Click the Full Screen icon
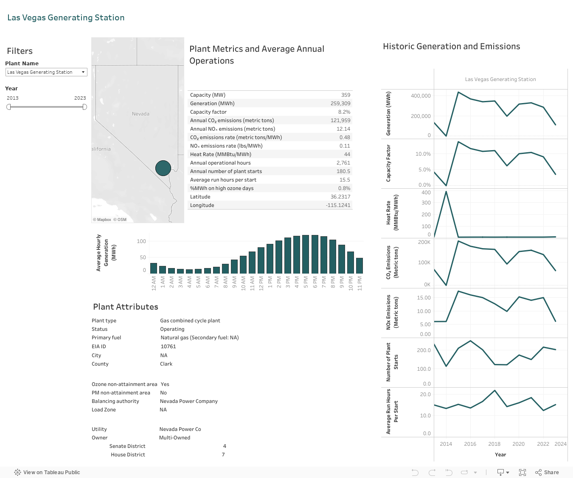573x478 pixels. click(522, 472)
